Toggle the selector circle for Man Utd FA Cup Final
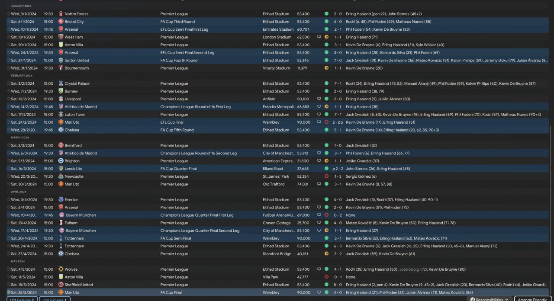This screenshot has height=301, width=554. coord(9,292)
